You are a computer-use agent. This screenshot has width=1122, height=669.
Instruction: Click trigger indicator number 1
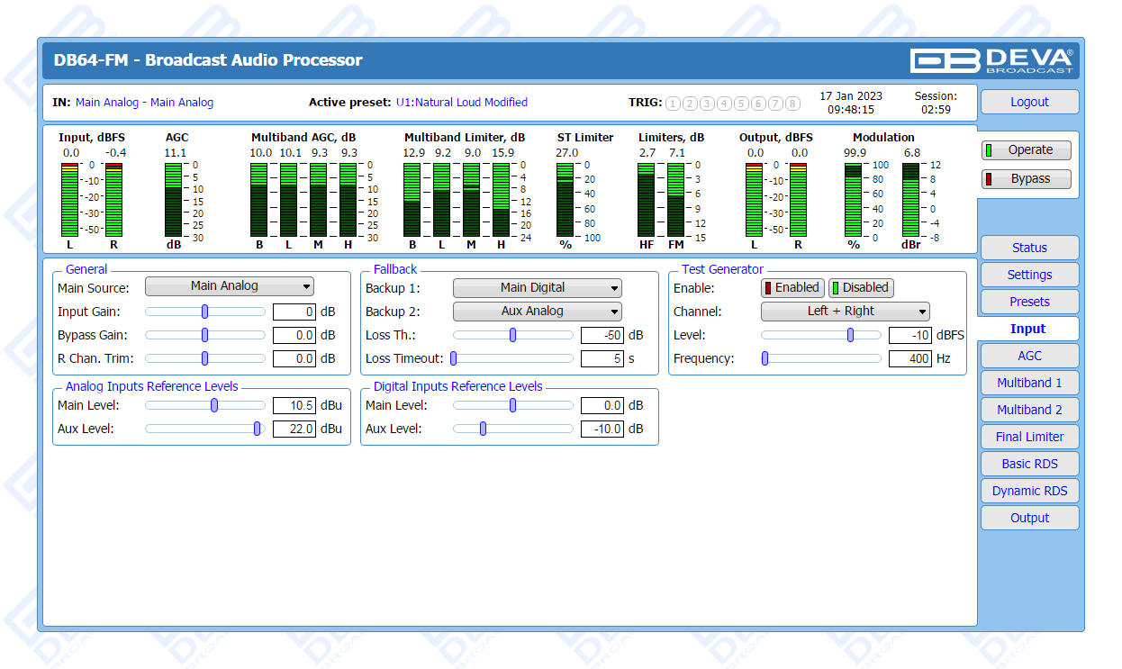(x=673, y=104)
